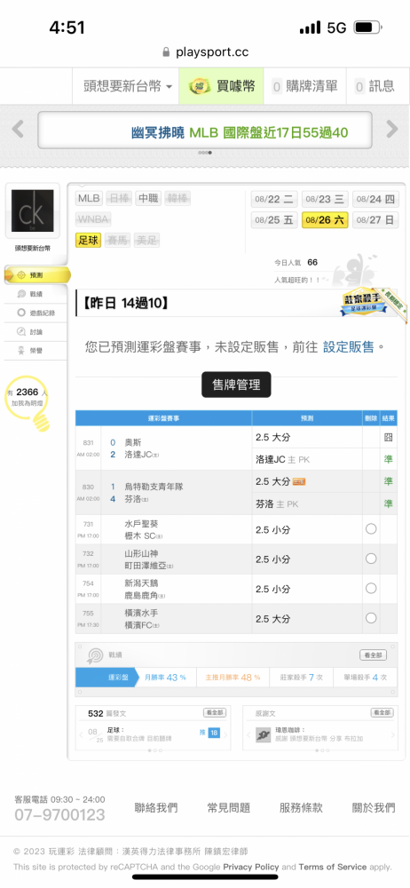Click the ck profile avatar thumbnail

pyautogui.click(x=32, y=210)
